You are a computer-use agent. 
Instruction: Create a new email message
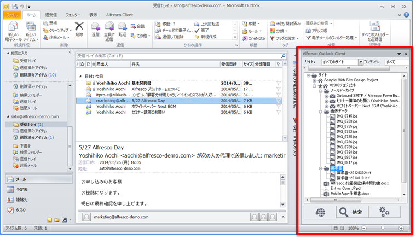click(13, 31)
